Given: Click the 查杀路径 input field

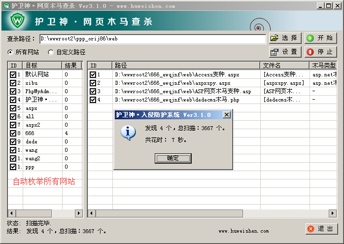Looking at the screenshot, I should pyautogui.click(x=153, y=39).
